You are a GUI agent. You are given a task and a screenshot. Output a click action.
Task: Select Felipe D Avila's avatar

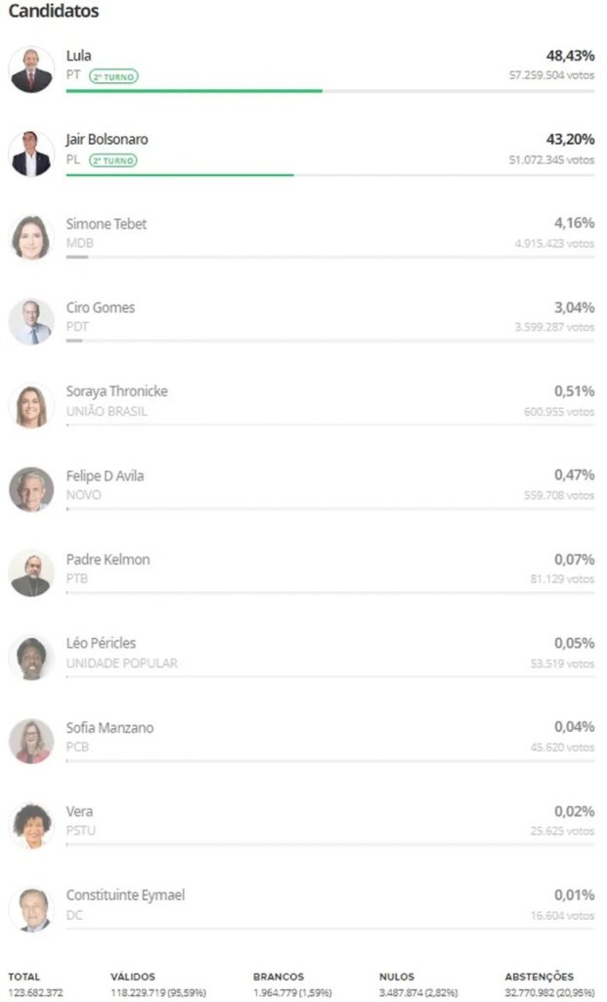(x=31, y=489)
